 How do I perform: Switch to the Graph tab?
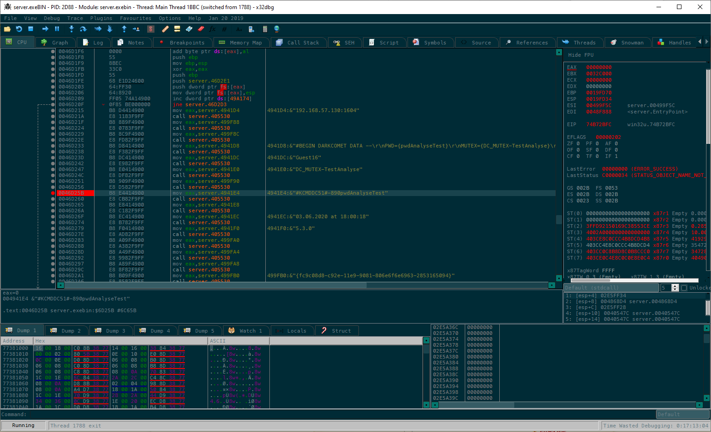55,42
